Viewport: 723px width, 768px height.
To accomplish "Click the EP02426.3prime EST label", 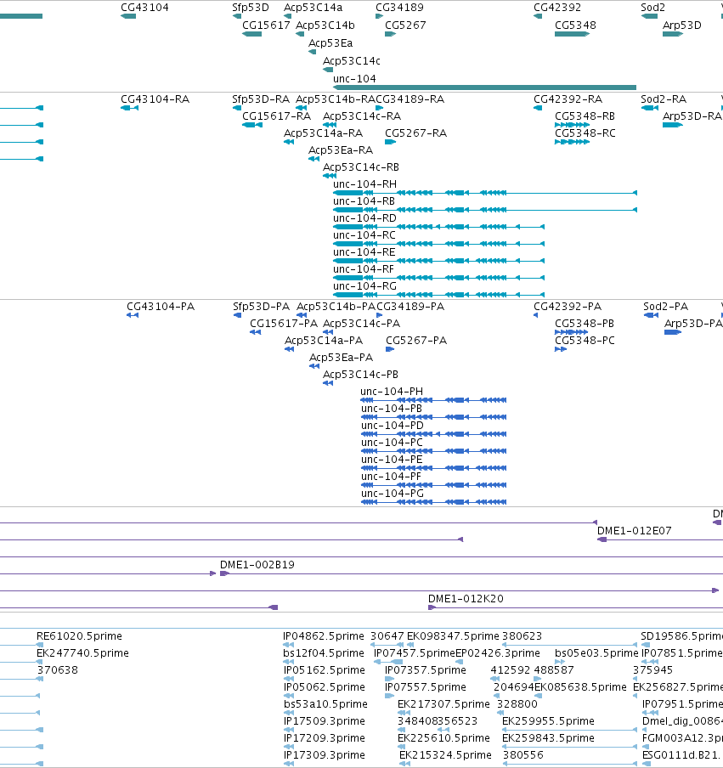I will click(x=498, y=653).
